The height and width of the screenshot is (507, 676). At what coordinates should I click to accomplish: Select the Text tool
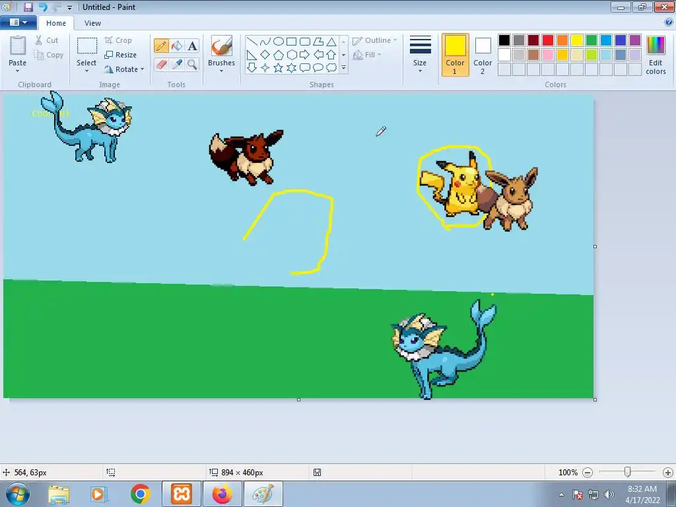click(192, 46)
